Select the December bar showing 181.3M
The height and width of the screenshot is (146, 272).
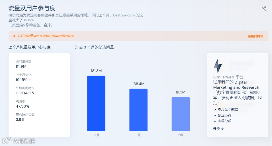(96, 103)
